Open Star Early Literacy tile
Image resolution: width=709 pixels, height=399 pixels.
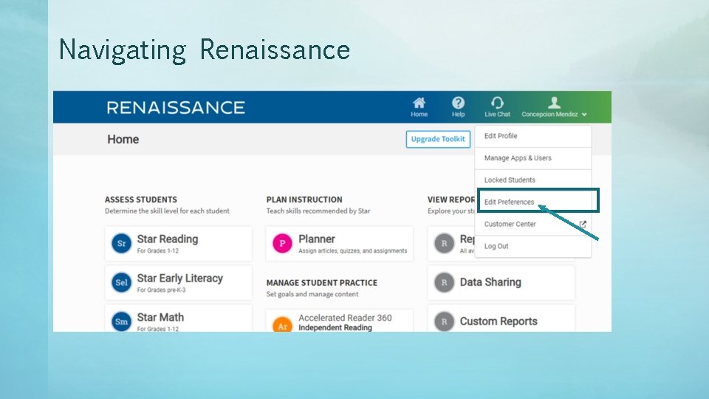point(178,283)
